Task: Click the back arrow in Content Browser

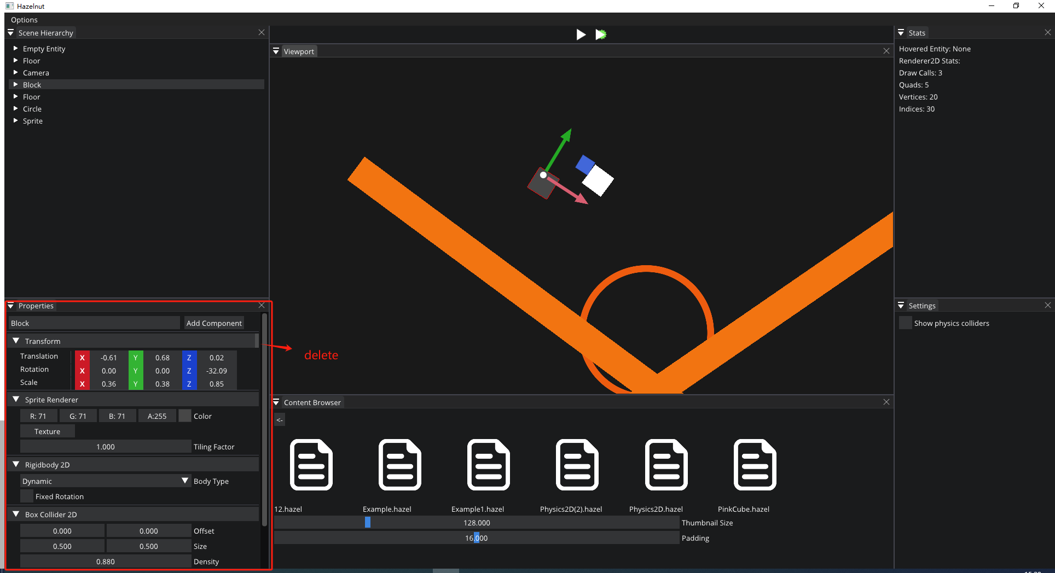Action: tap(280, 420)
